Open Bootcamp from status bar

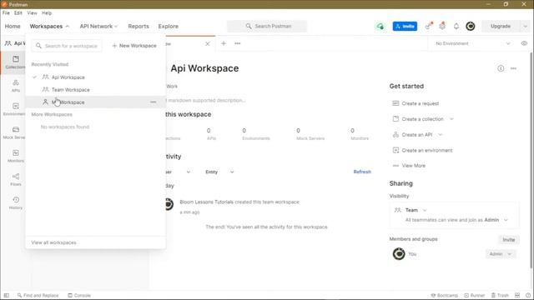444,295
